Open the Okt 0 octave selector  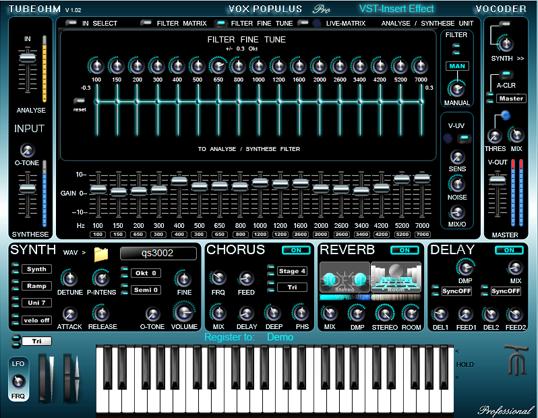tap(146, 273)
